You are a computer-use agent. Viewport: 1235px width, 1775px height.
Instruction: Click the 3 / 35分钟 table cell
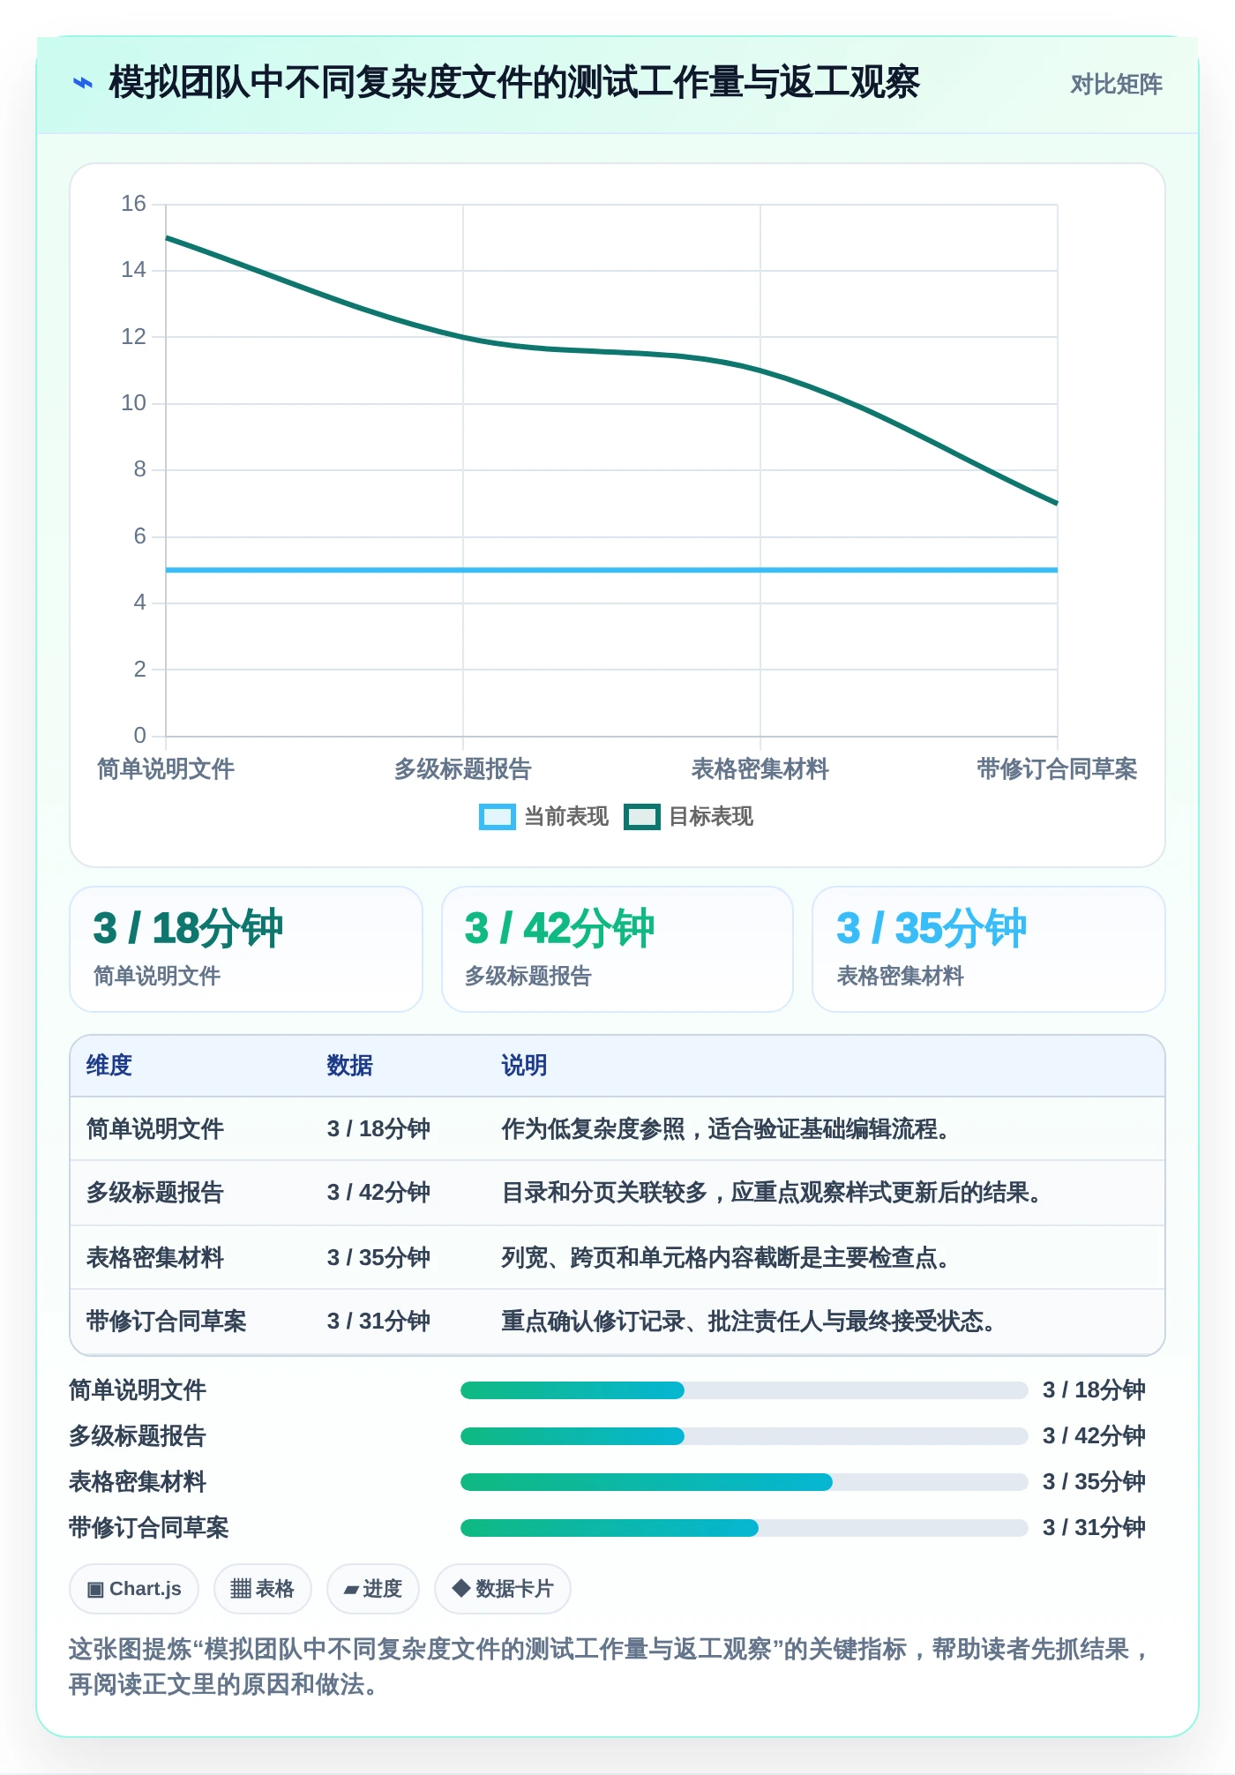(x=378, y=1258)
